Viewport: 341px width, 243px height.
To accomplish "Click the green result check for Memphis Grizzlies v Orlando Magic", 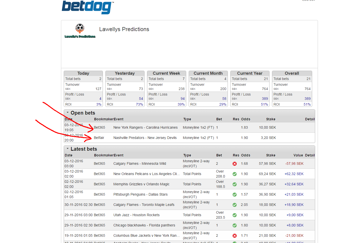I will point(235,184).
